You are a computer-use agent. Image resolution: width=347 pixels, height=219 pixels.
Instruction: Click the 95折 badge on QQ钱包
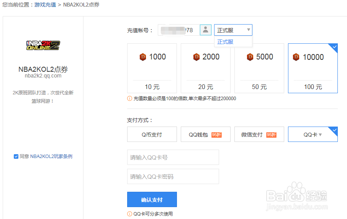coord(216,135)
